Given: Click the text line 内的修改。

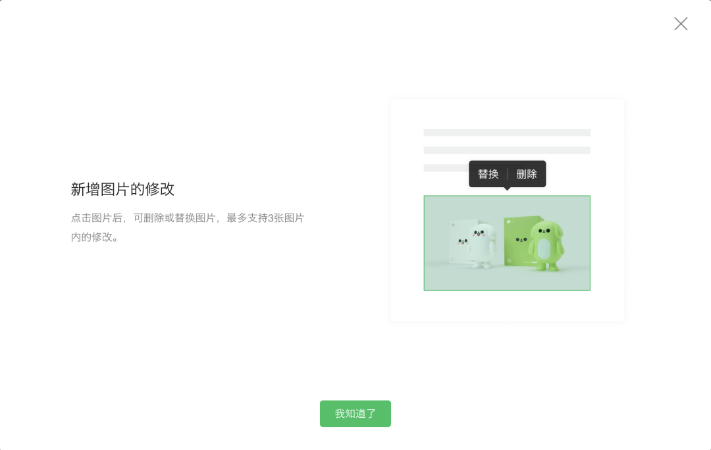Looking at the screenshot, I should [94, 237].
